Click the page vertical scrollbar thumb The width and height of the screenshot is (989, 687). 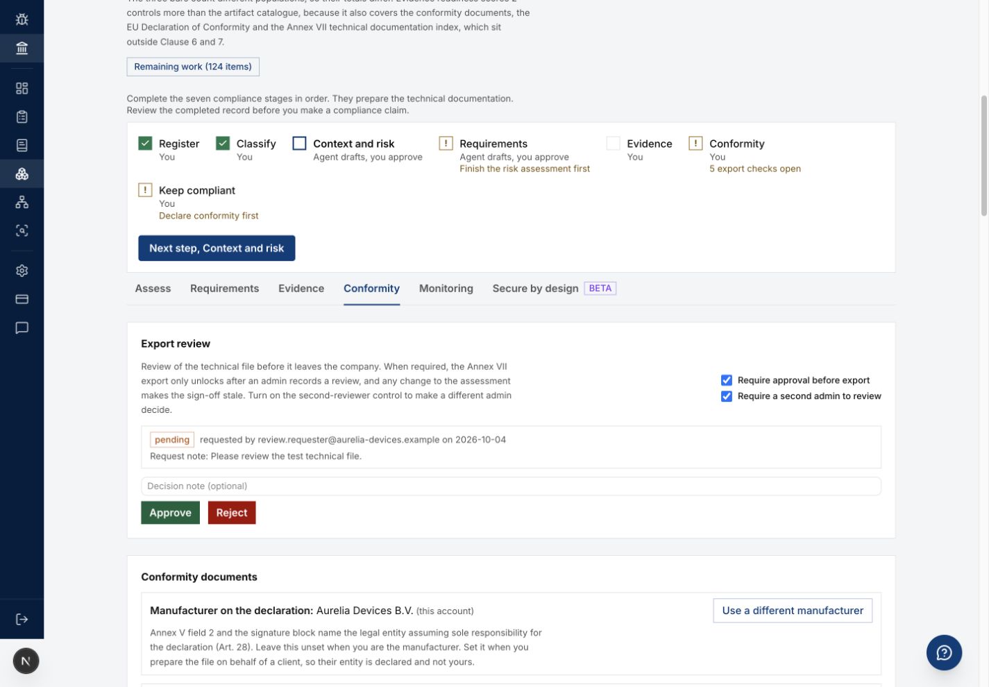983,156
